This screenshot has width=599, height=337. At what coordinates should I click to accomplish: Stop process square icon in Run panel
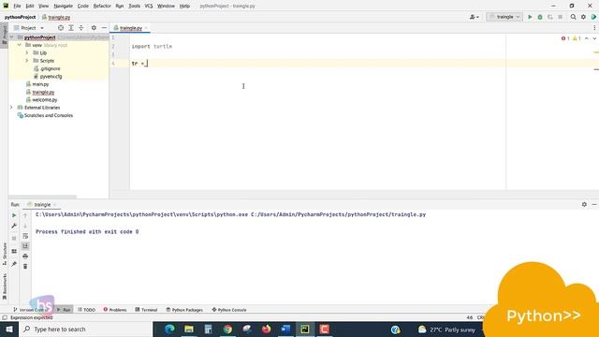click(x=14, y=238)
